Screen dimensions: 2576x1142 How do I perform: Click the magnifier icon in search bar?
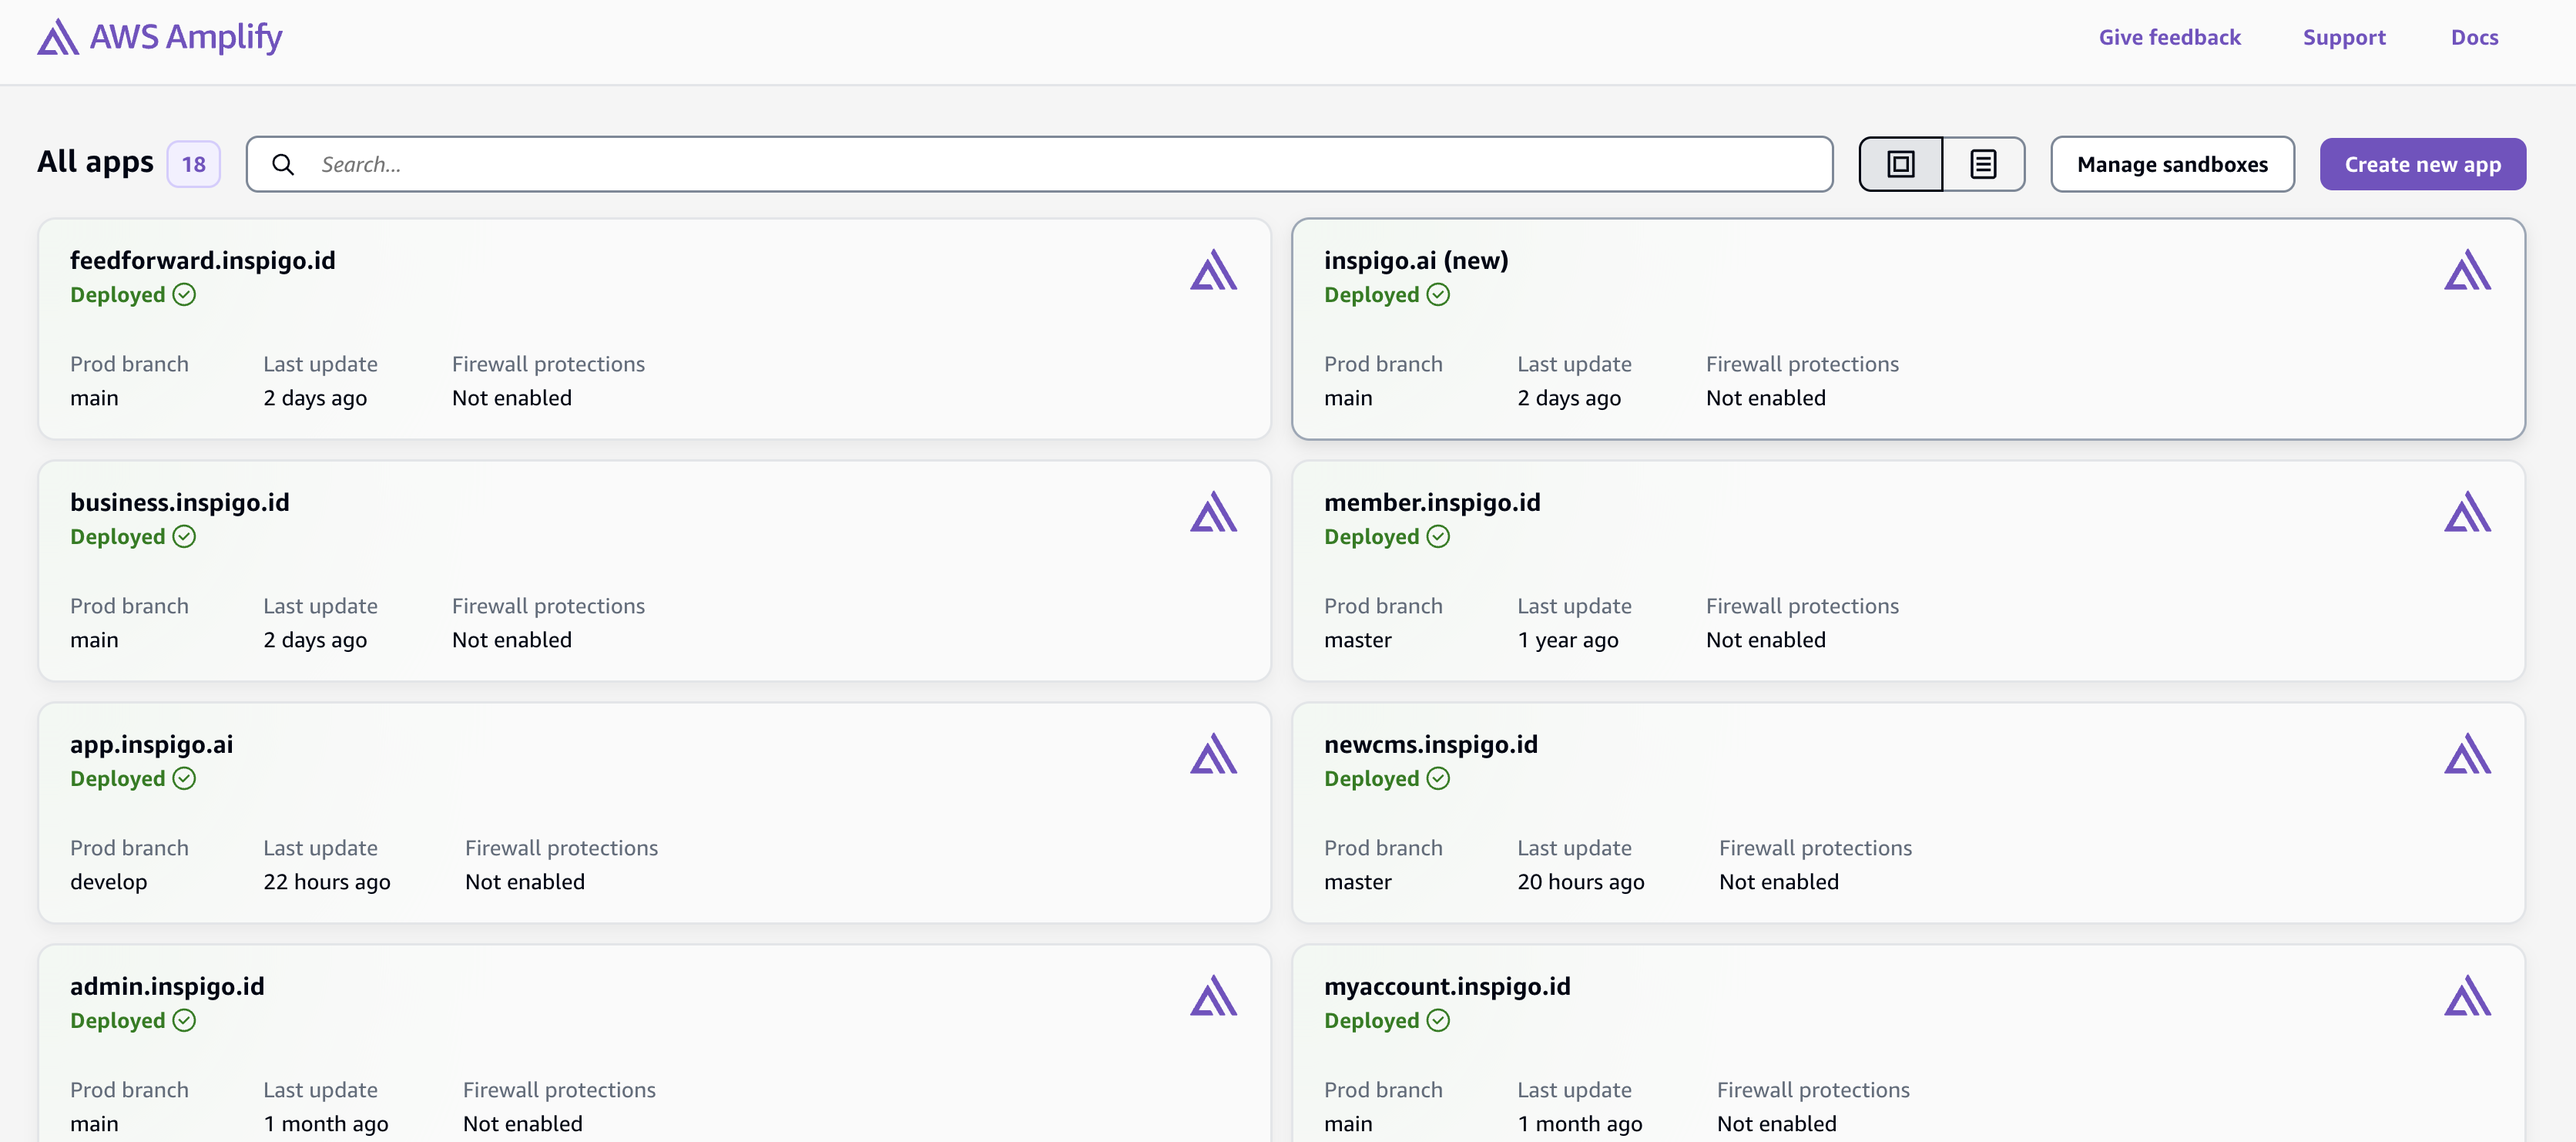[x=283, y=165]
